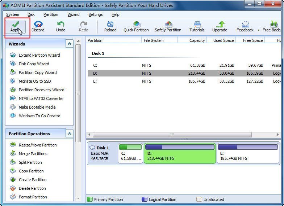This screenshot has height=206, width=284.
Task: Open the Partition menu
Action: click(x=51, y=14)
